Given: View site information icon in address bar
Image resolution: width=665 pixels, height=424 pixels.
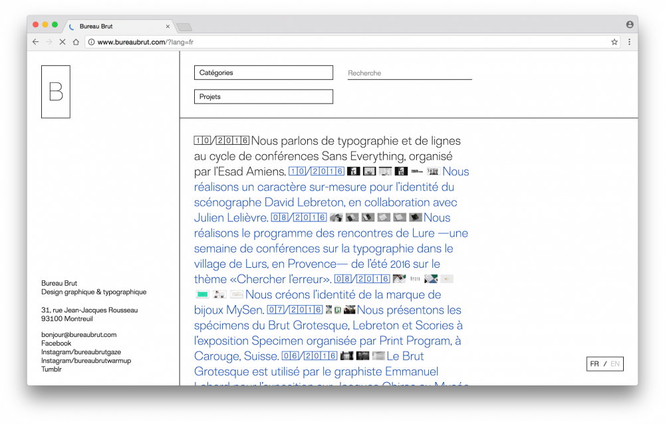Looking at the screenshot, I should pos(91,42).
